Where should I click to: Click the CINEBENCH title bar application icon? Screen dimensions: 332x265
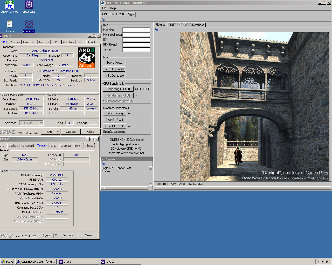click(103, 3)
